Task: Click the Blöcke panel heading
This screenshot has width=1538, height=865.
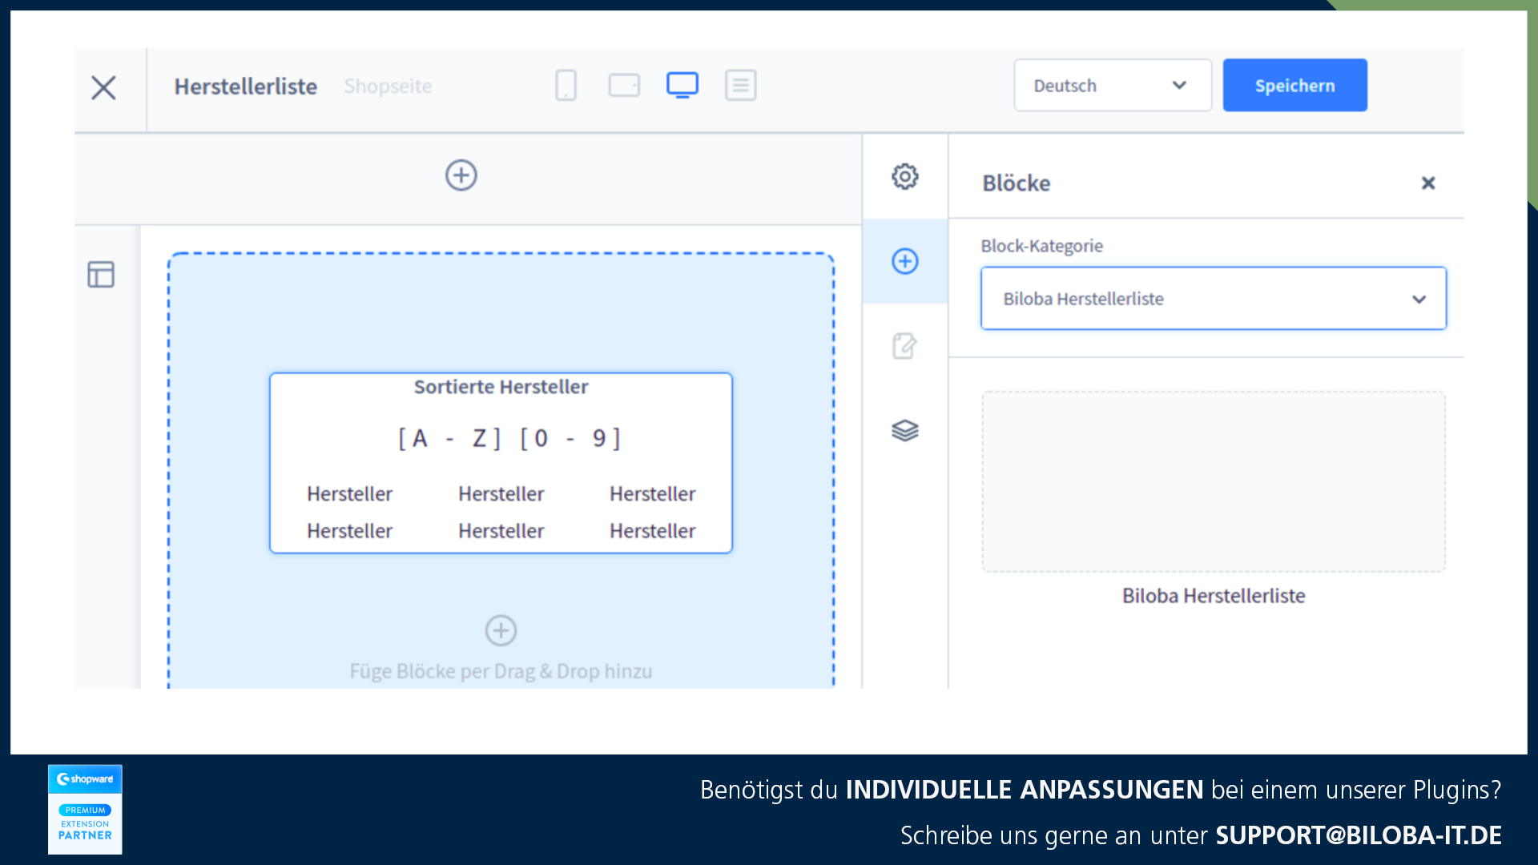Action: [x=1017, y=183]
